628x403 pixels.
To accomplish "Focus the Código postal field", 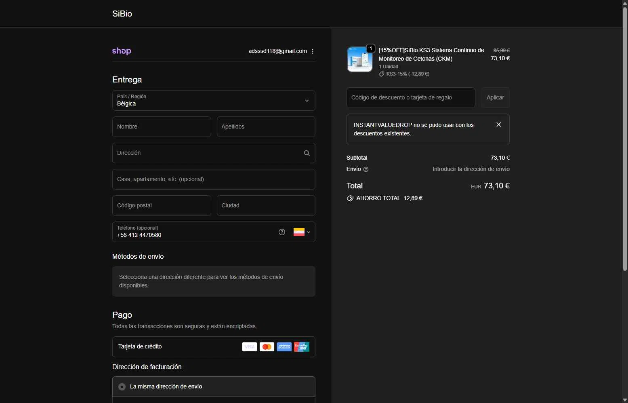I will pyautogui.click(x=162, y=205).
